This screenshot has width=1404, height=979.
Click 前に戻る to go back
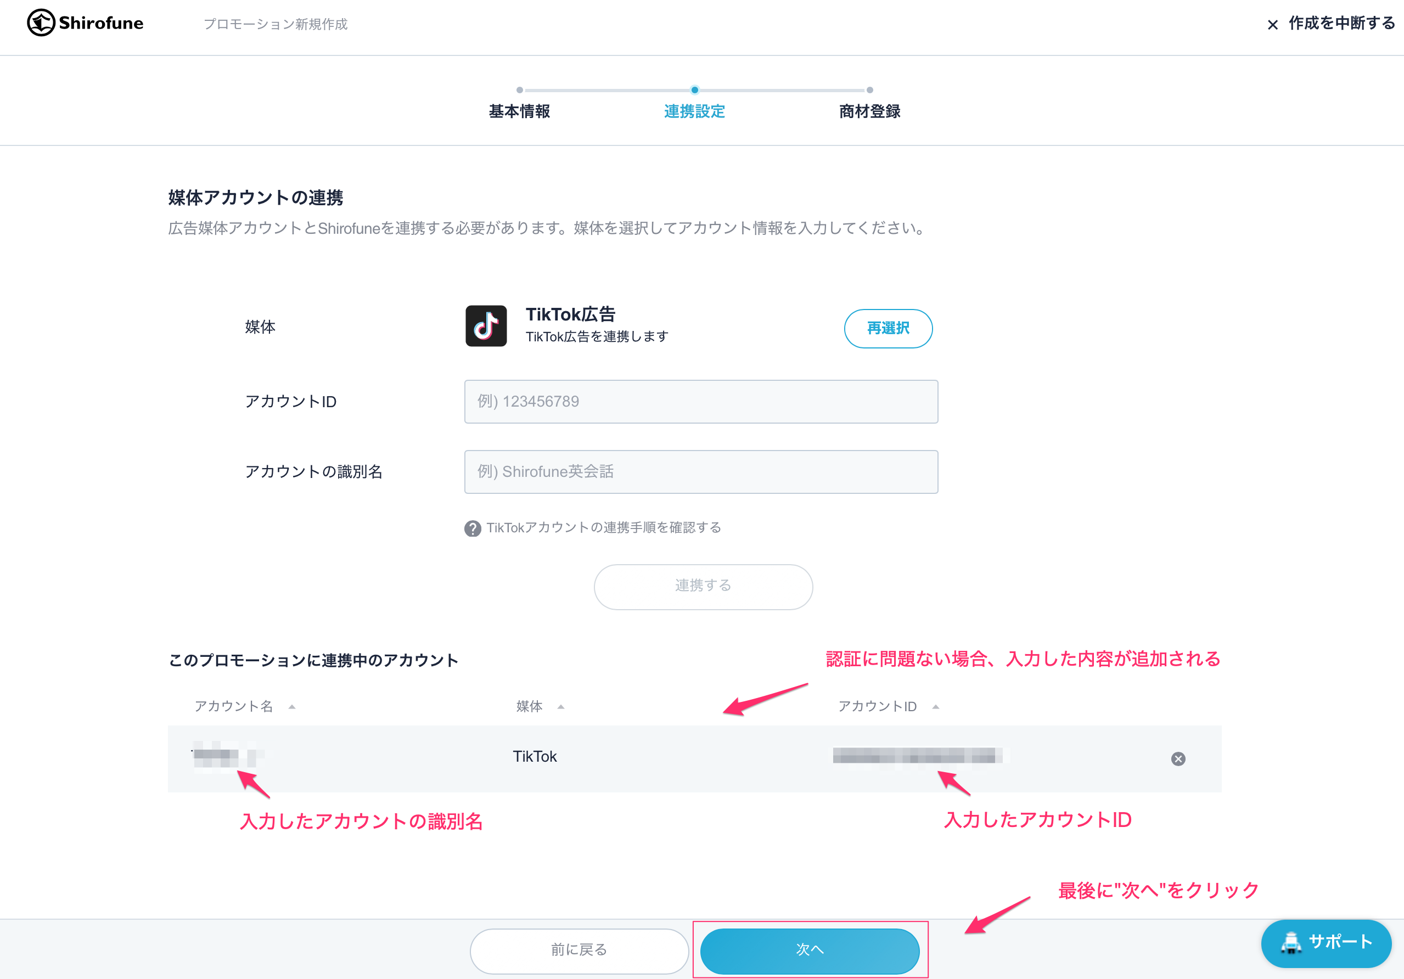[x=579, y=950]
